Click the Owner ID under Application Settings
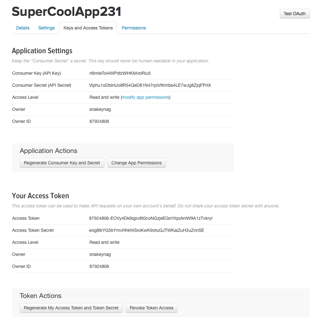 99,121
